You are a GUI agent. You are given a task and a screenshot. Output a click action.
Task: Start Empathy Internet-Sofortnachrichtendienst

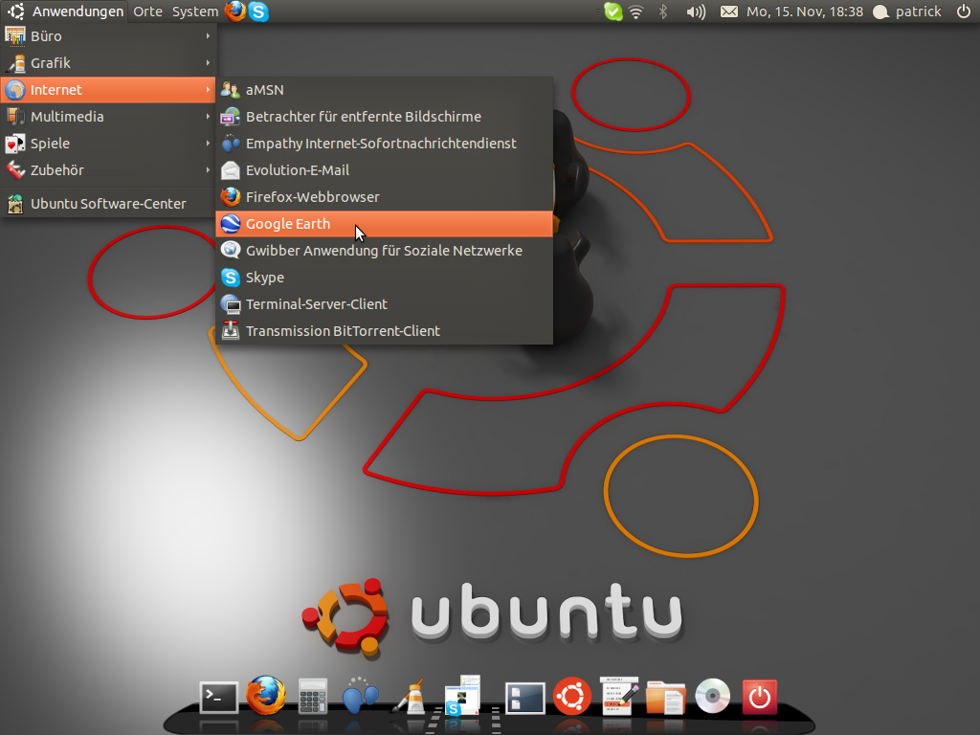[x=385, y=144]
